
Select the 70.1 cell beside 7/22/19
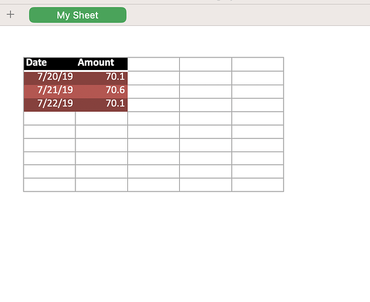[101, 104]
